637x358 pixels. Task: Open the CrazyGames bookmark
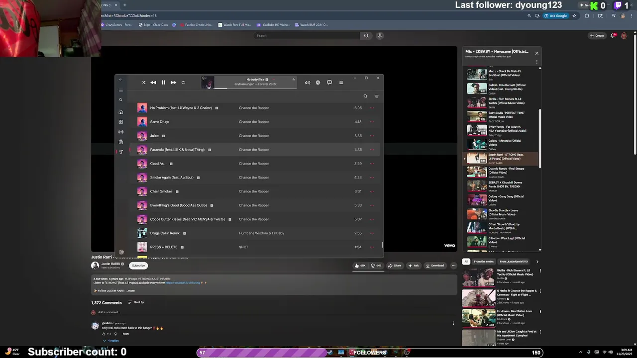pos(116,25)
